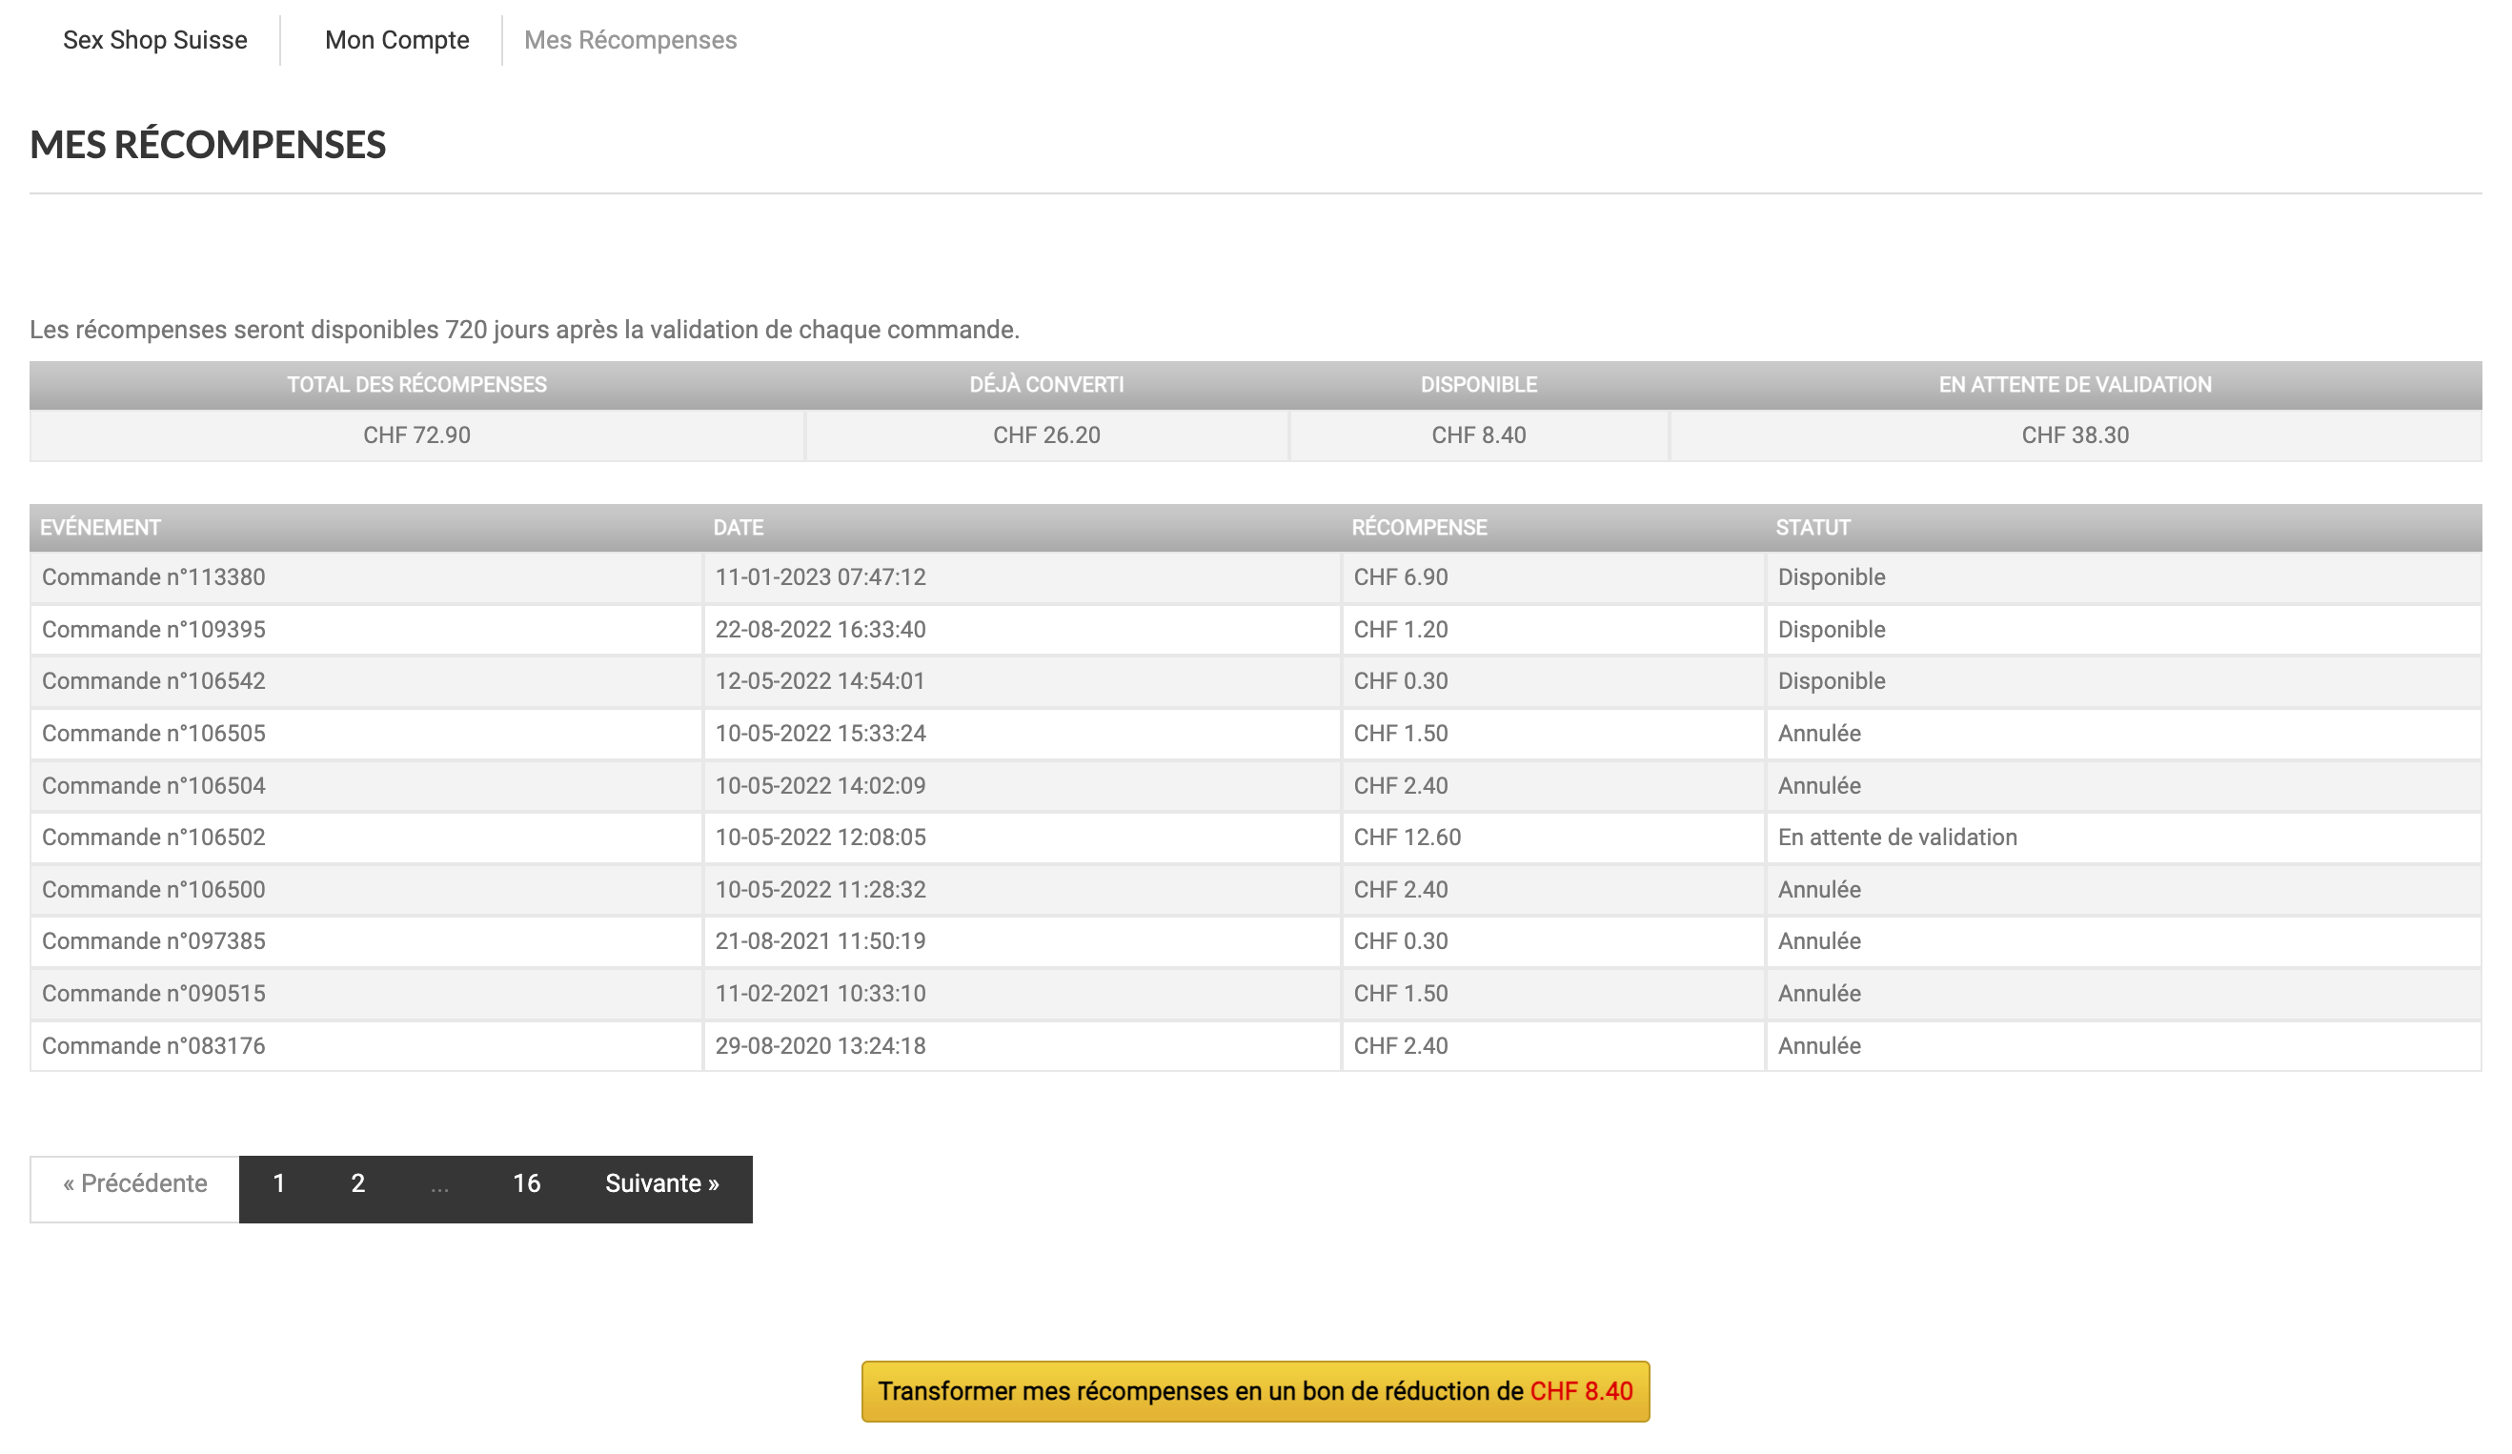The image size is (2512, 1454).
Task: Select pagination page 1
Action: coord(279,1184)
